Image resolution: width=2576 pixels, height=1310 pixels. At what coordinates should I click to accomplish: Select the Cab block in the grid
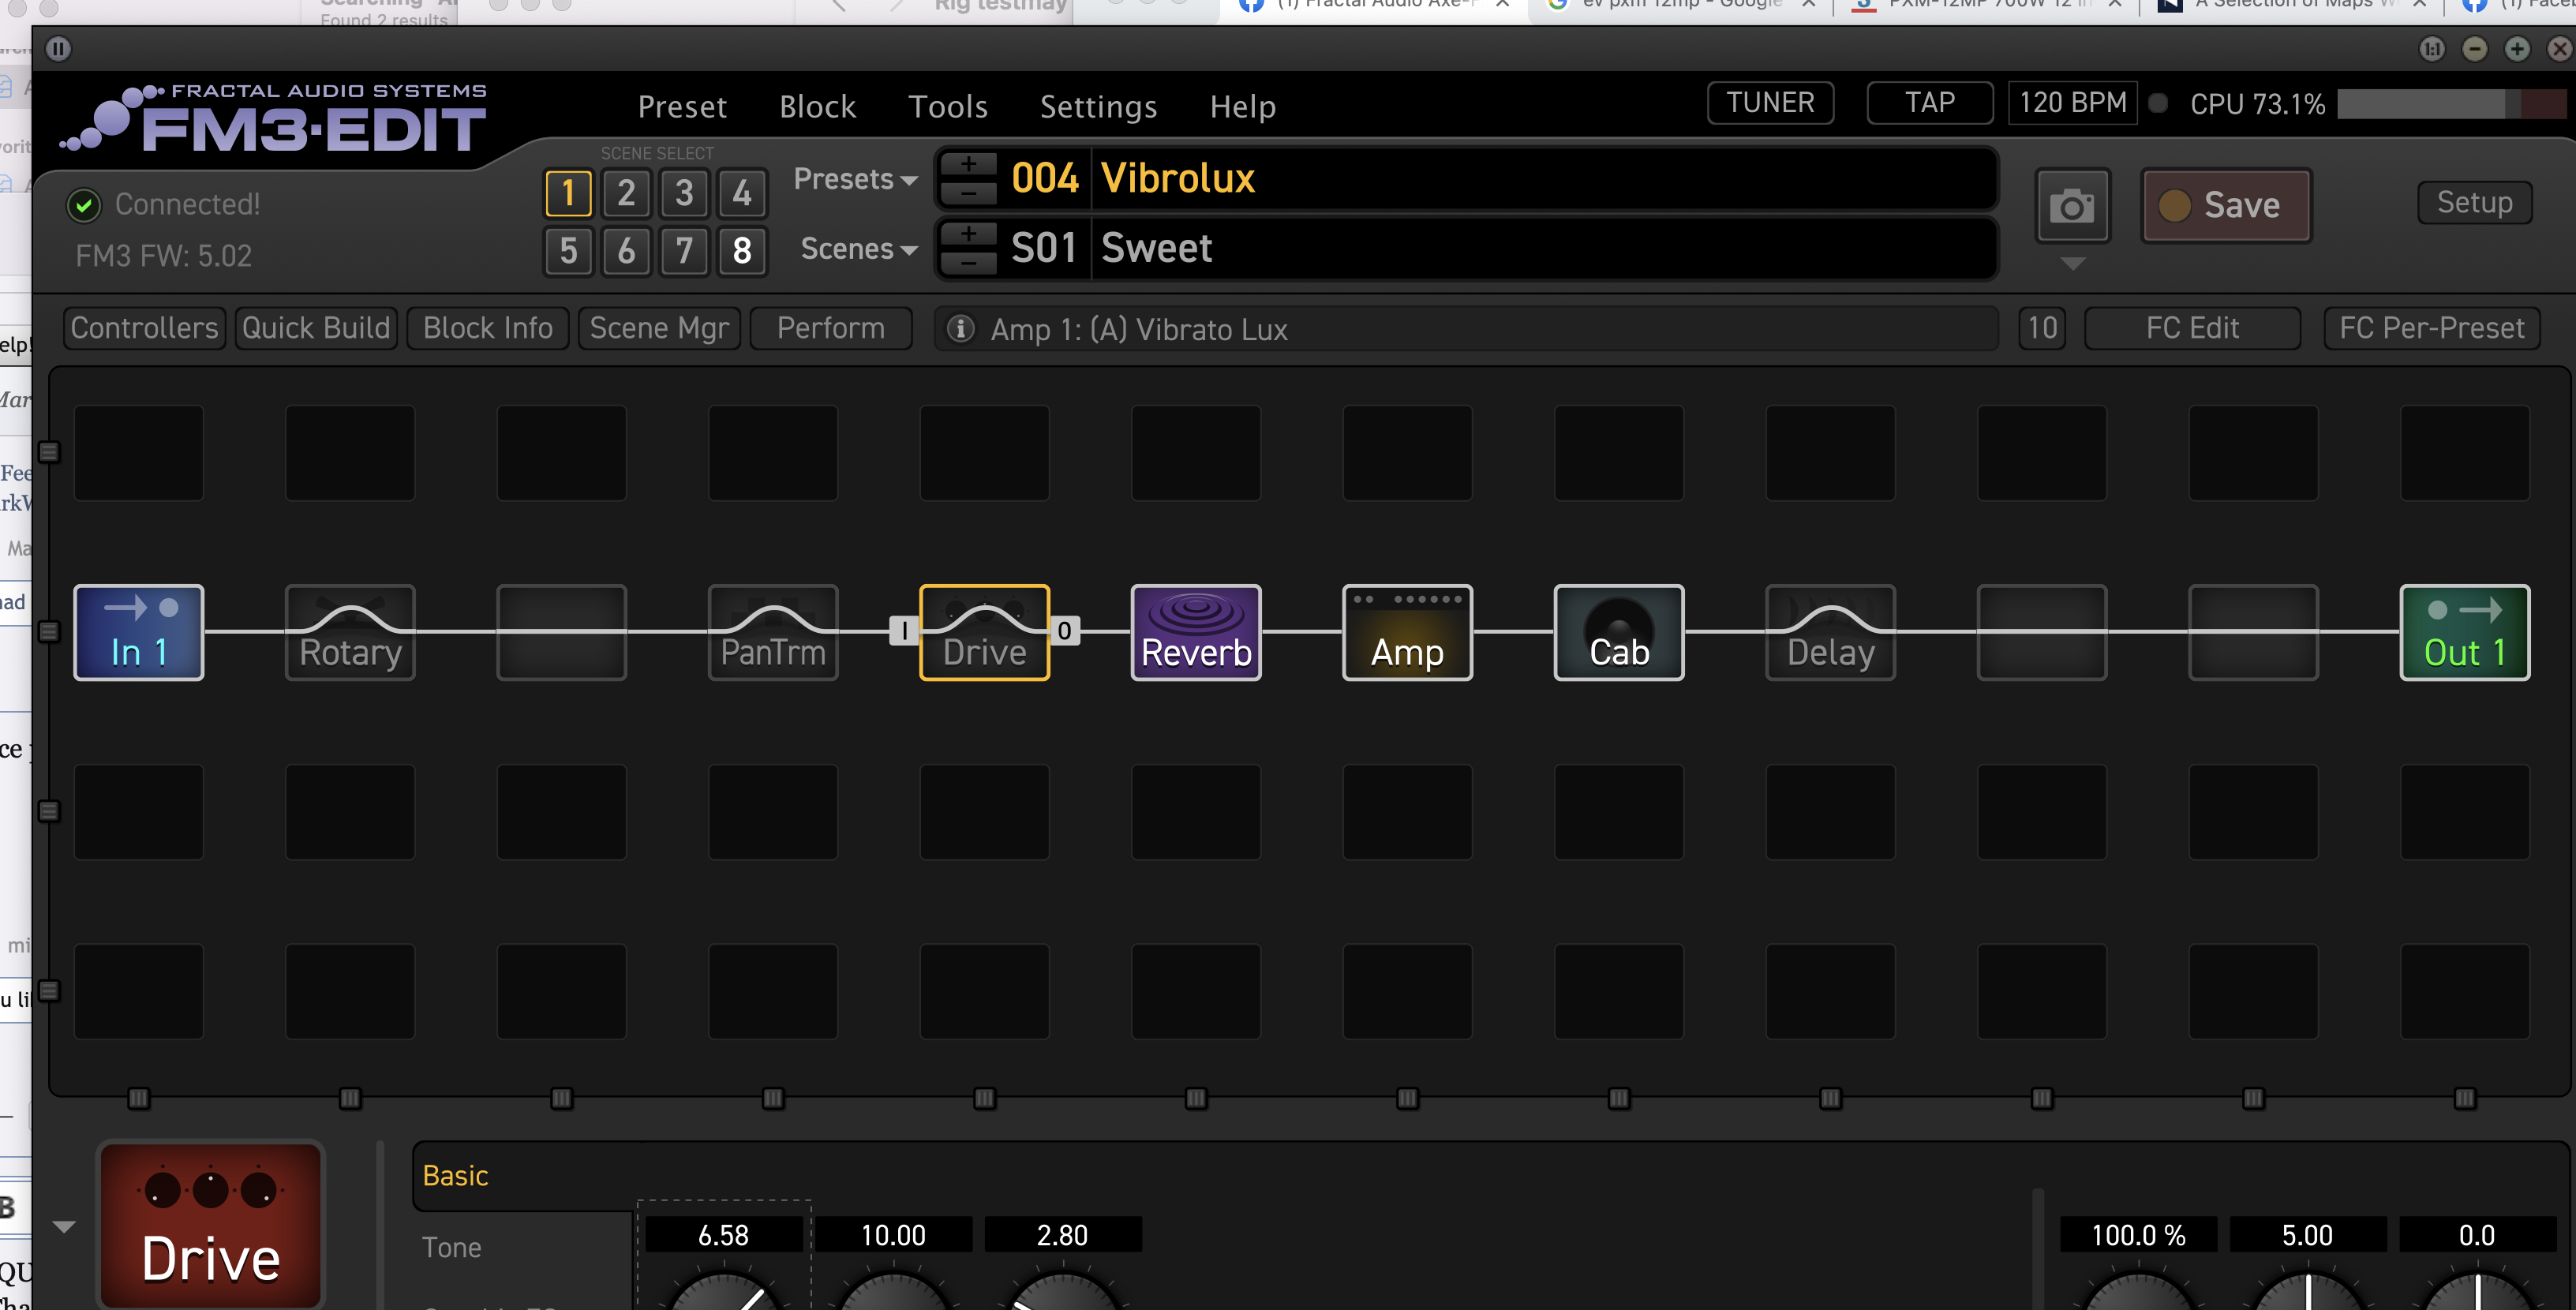pos(1619,632)
